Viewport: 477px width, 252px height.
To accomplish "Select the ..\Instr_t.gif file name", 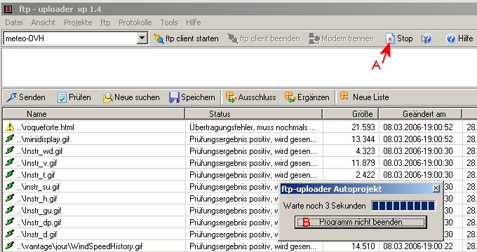I will click(x=36, y=175).
